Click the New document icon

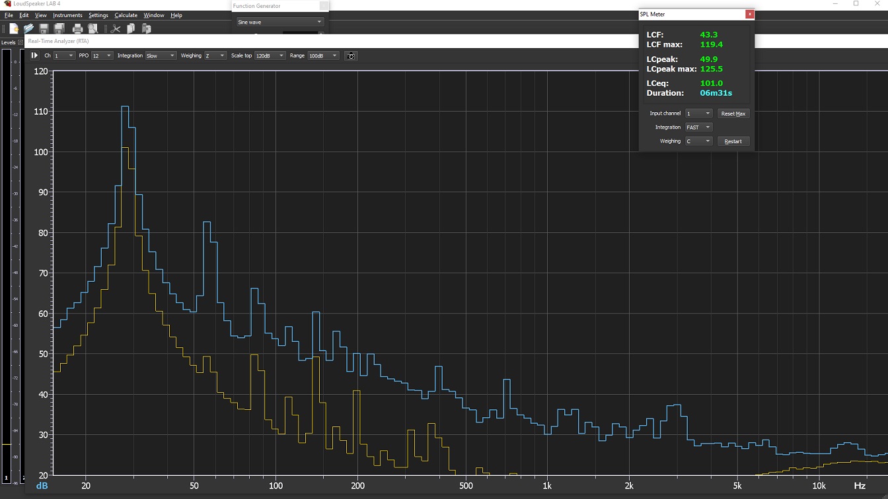click(x=14, y=29)
